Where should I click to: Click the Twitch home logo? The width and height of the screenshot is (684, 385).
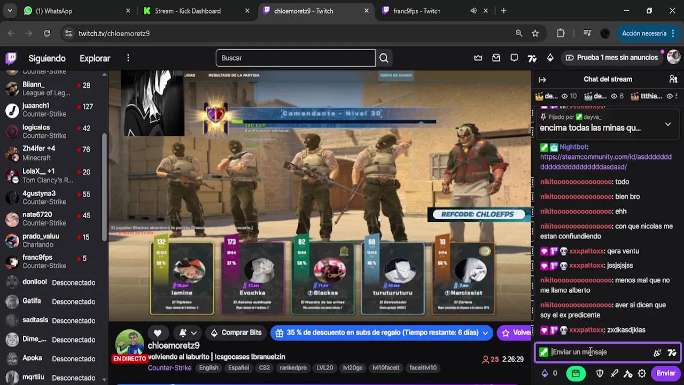click(x=11, y=58)
